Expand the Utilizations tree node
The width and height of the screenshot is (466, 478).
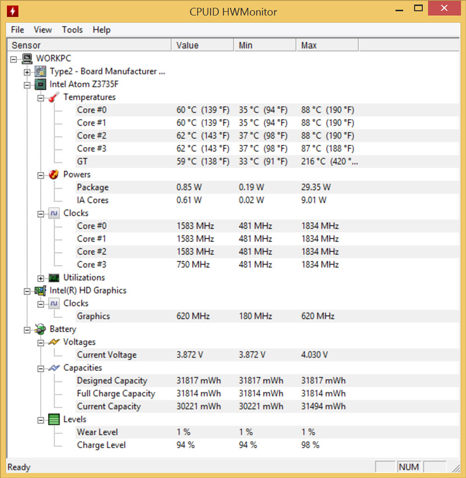coord(40,277)
